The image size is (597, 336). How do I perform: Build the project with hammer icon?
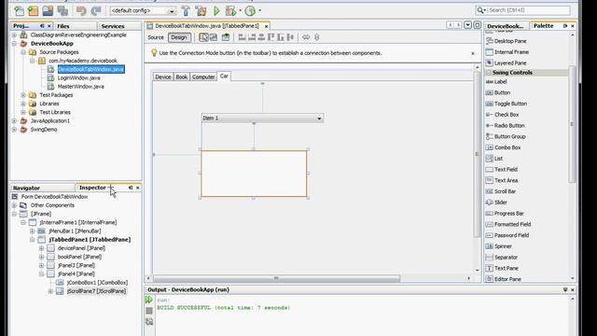[186, 10]
